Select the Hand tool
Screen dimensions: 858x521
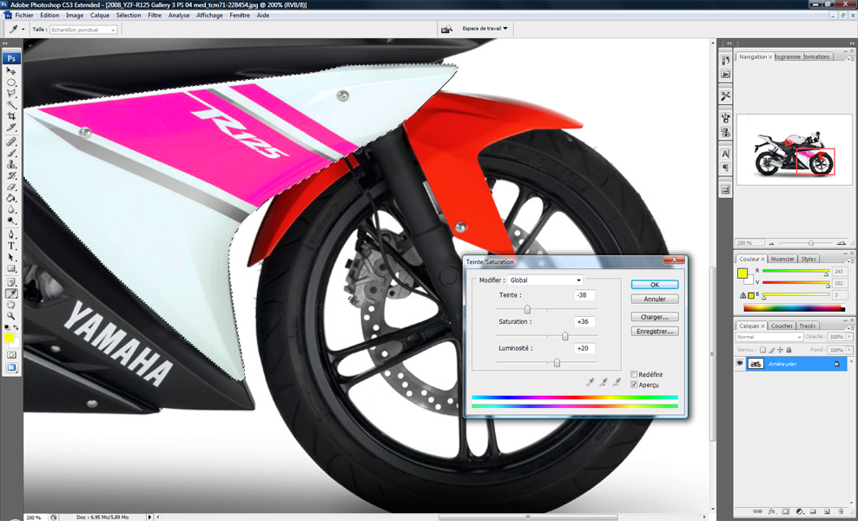(x=11, y=305)
